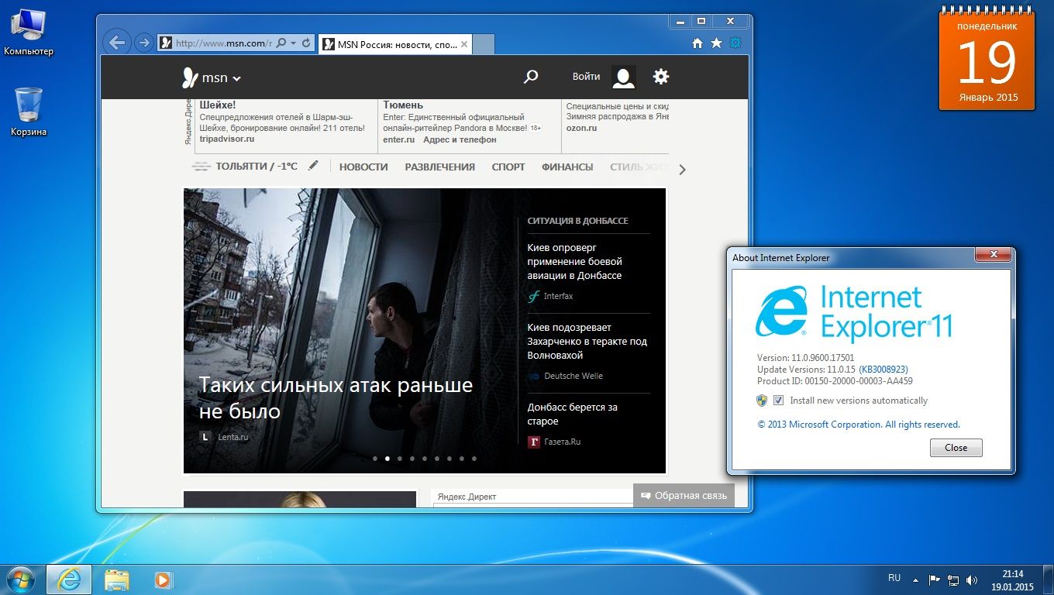
Task: Open the Компьютер desktop icon
Action: click(x=29, y=33)
